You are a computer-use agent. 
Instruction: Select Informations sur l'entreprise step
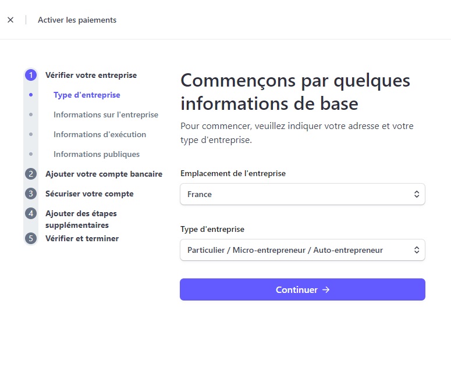point(106,114)
